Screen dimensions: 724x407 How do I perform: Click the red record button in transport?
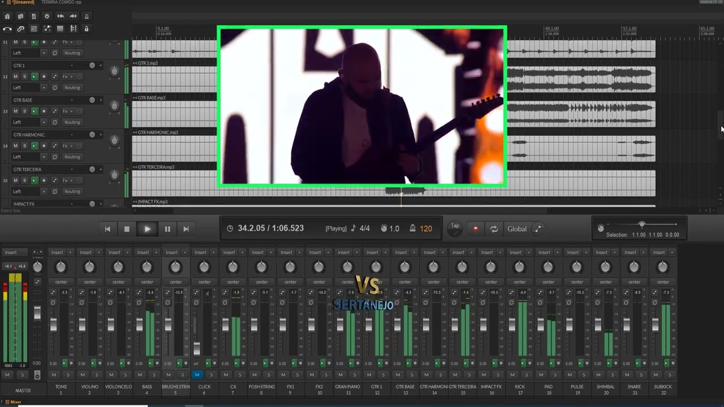[475, 229]
